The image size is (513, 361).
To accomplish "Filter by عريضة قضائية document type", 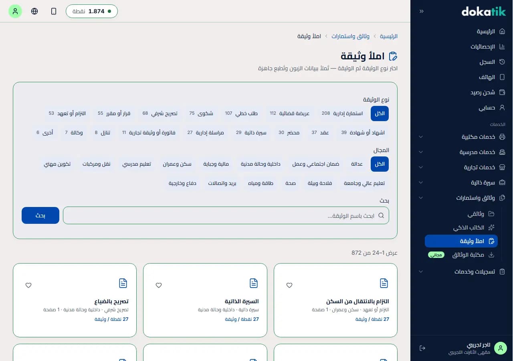I will tap(290, 114).
